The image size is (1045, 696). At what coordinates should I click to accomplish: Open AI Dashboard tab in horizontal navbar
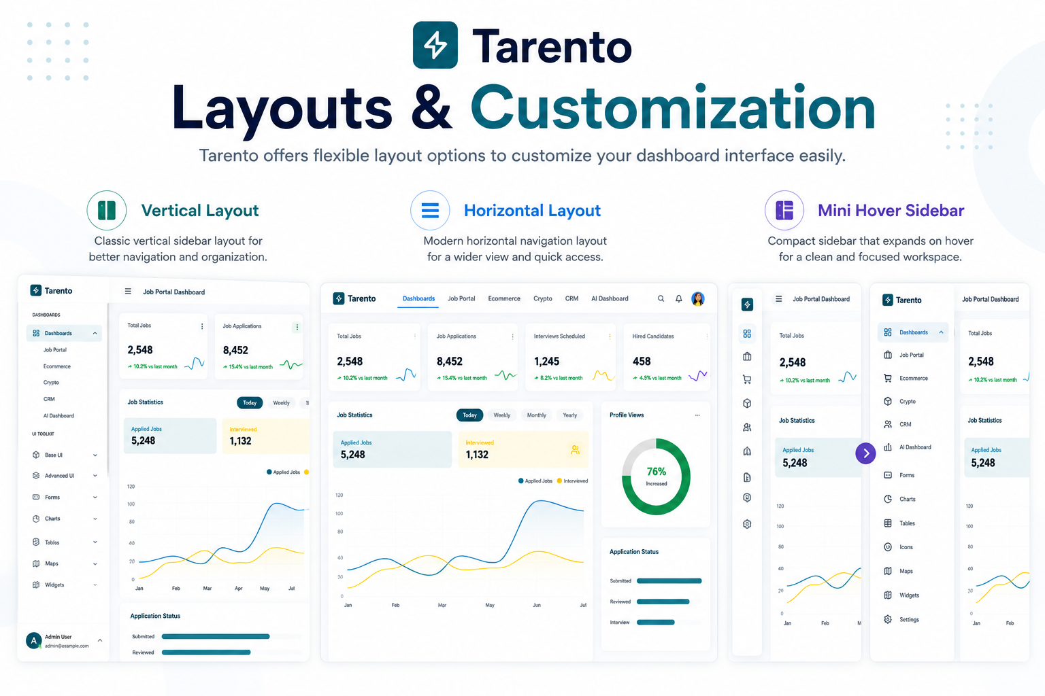[610, 299]
